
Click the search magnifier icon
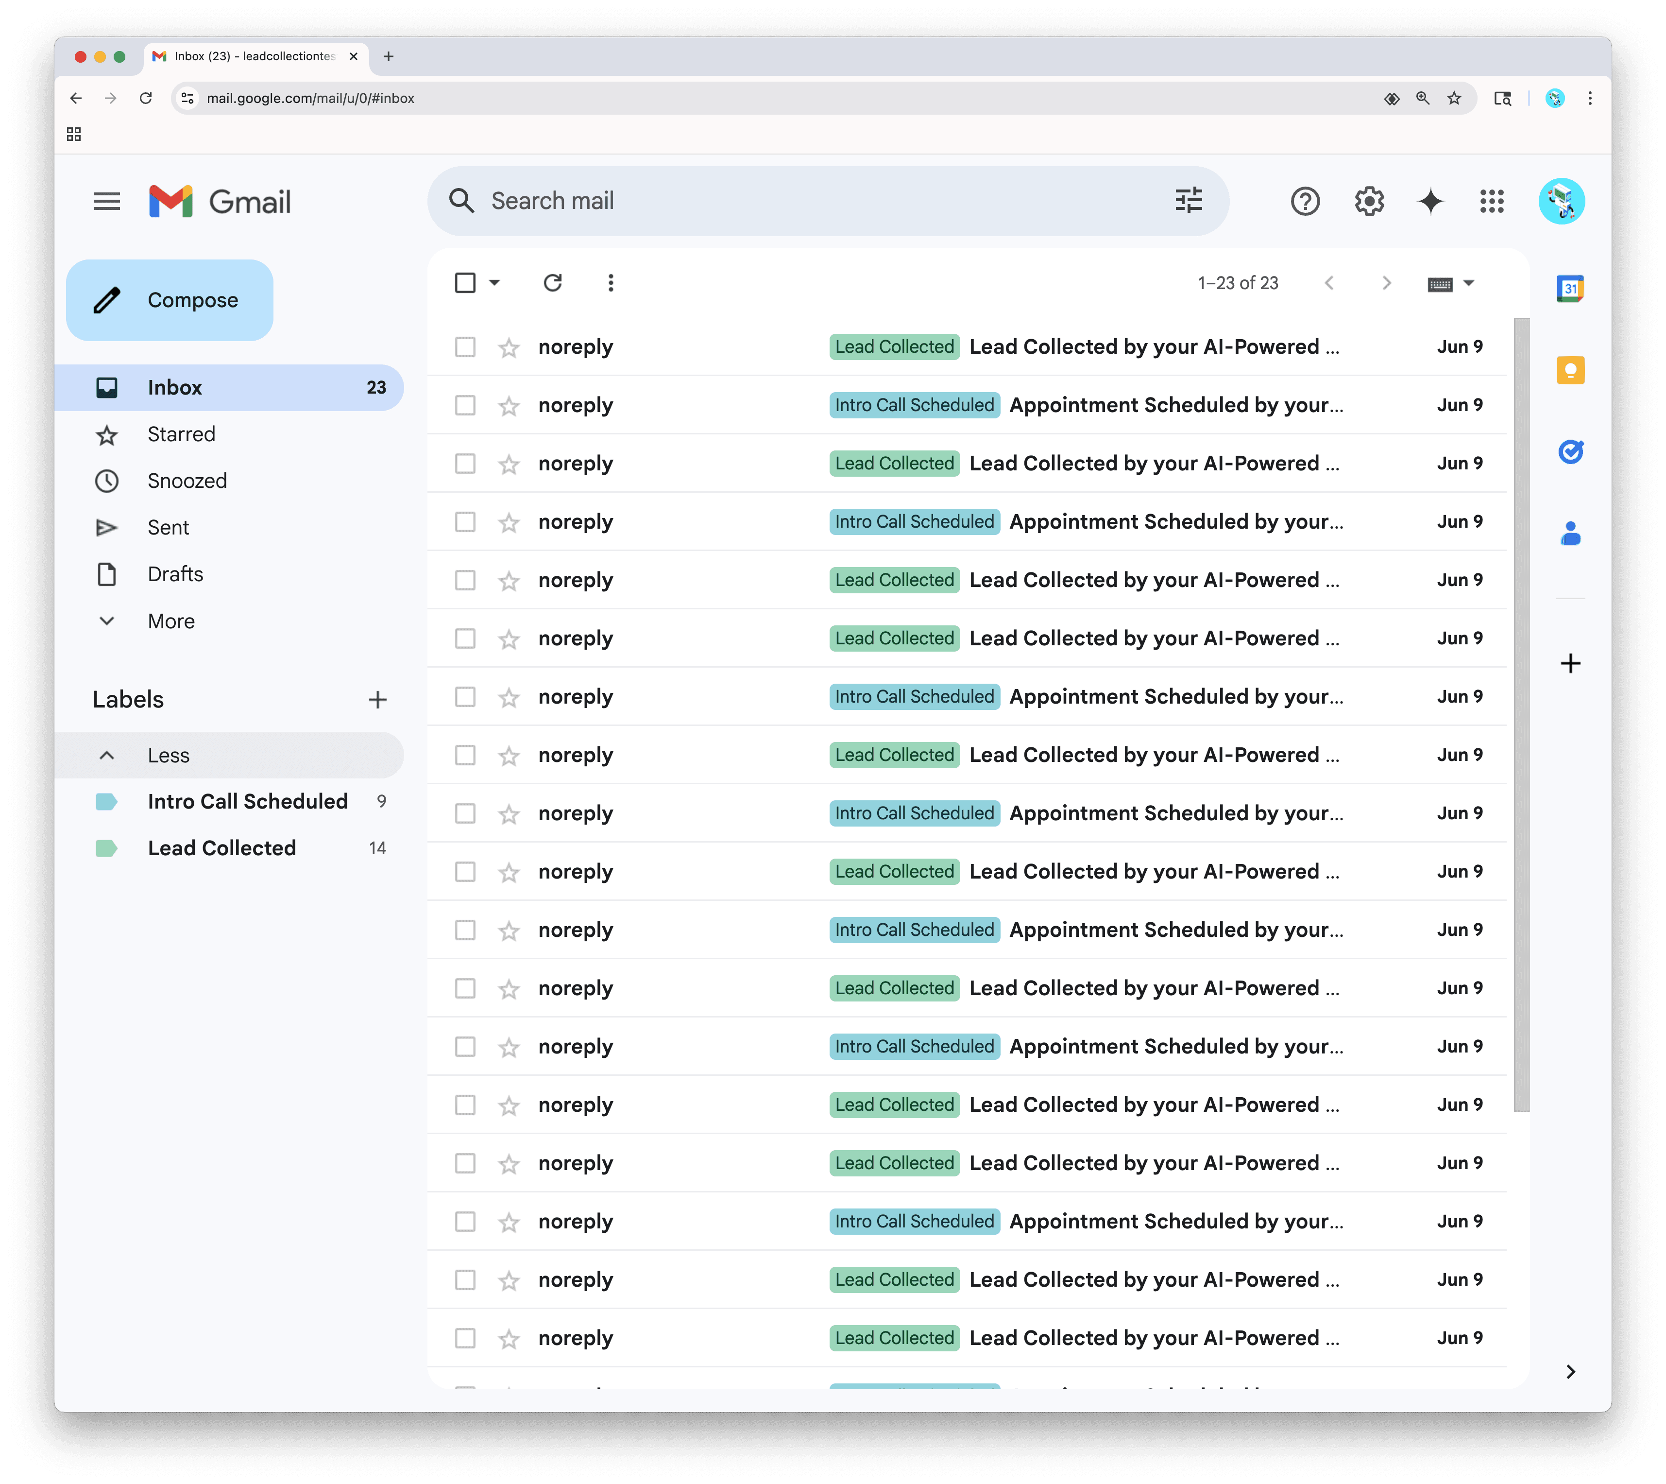(461, 201)
